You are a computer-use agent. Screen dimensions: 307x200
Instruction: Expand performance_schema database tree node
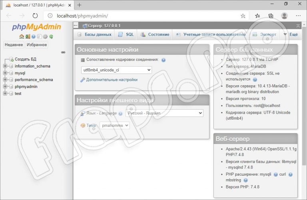(5, 80)
